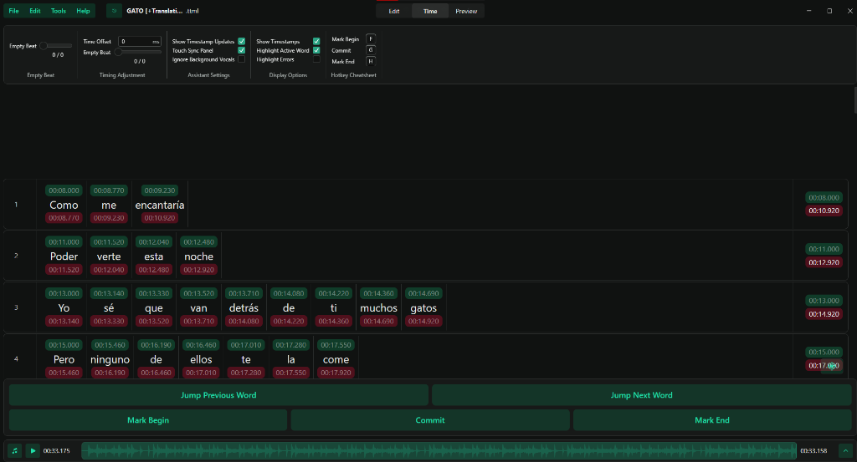The height and width of the screenshot is (462, 857).
Task: Click the H hotkey badge for Mark End
Action: [371, 61]
